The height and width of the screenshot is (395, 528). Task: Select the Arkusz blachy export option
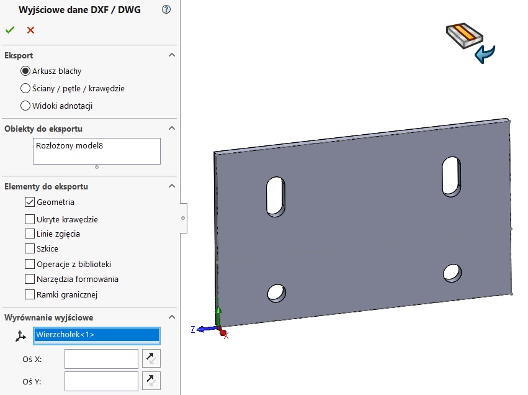click(x=25, y=71)
